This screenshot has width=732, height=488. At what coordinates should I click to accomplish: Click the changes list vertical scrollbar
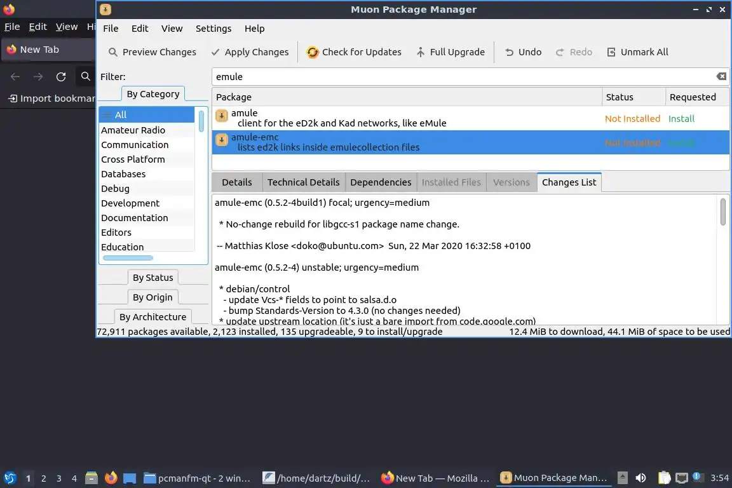(722, 212)
